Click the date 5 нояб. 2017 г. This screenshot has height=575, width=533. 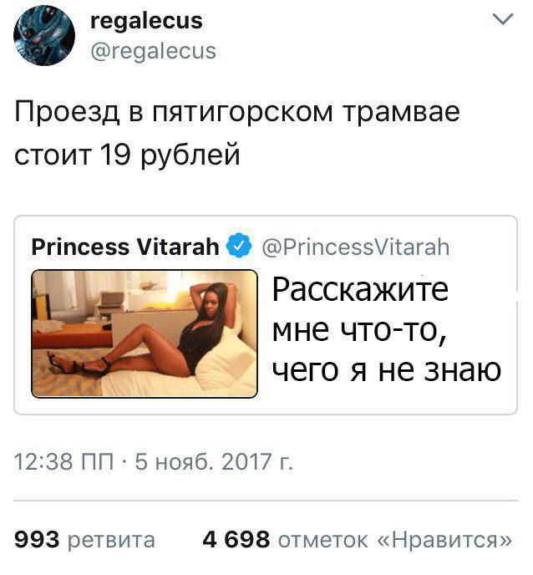[x=214, y=461]
